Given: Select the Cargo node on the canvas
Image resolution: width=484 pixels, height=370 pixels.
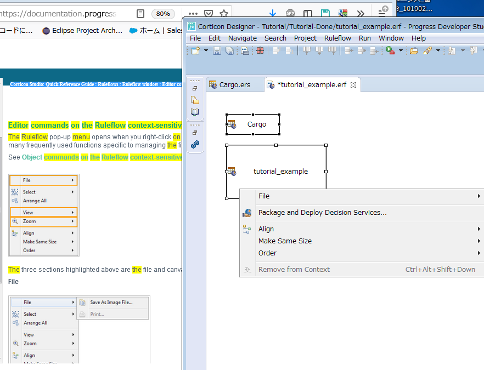Looking at the screenshot, I should [x=253, y=124].
